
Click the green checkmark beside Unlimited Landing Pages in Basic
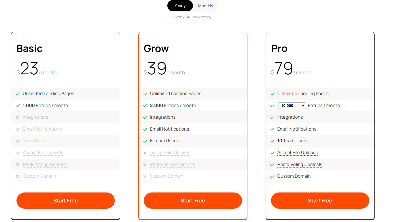click(18, 93)
